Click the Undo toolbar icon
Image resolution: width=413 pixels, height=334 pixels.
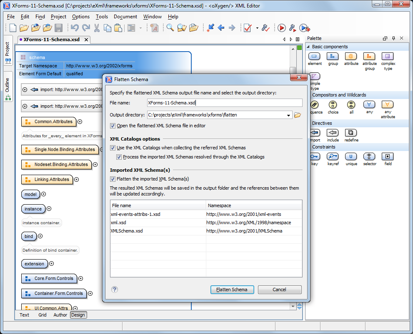pos(75,27)
